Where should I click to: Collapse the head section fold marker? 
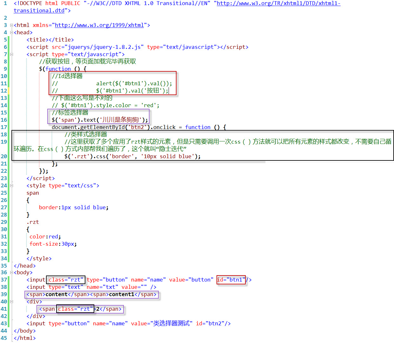[11, 32]
